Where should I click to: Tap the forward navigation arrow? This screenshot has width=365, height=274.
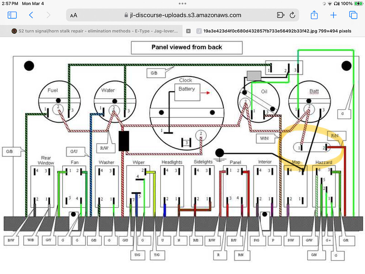click(x=49, y=15)
